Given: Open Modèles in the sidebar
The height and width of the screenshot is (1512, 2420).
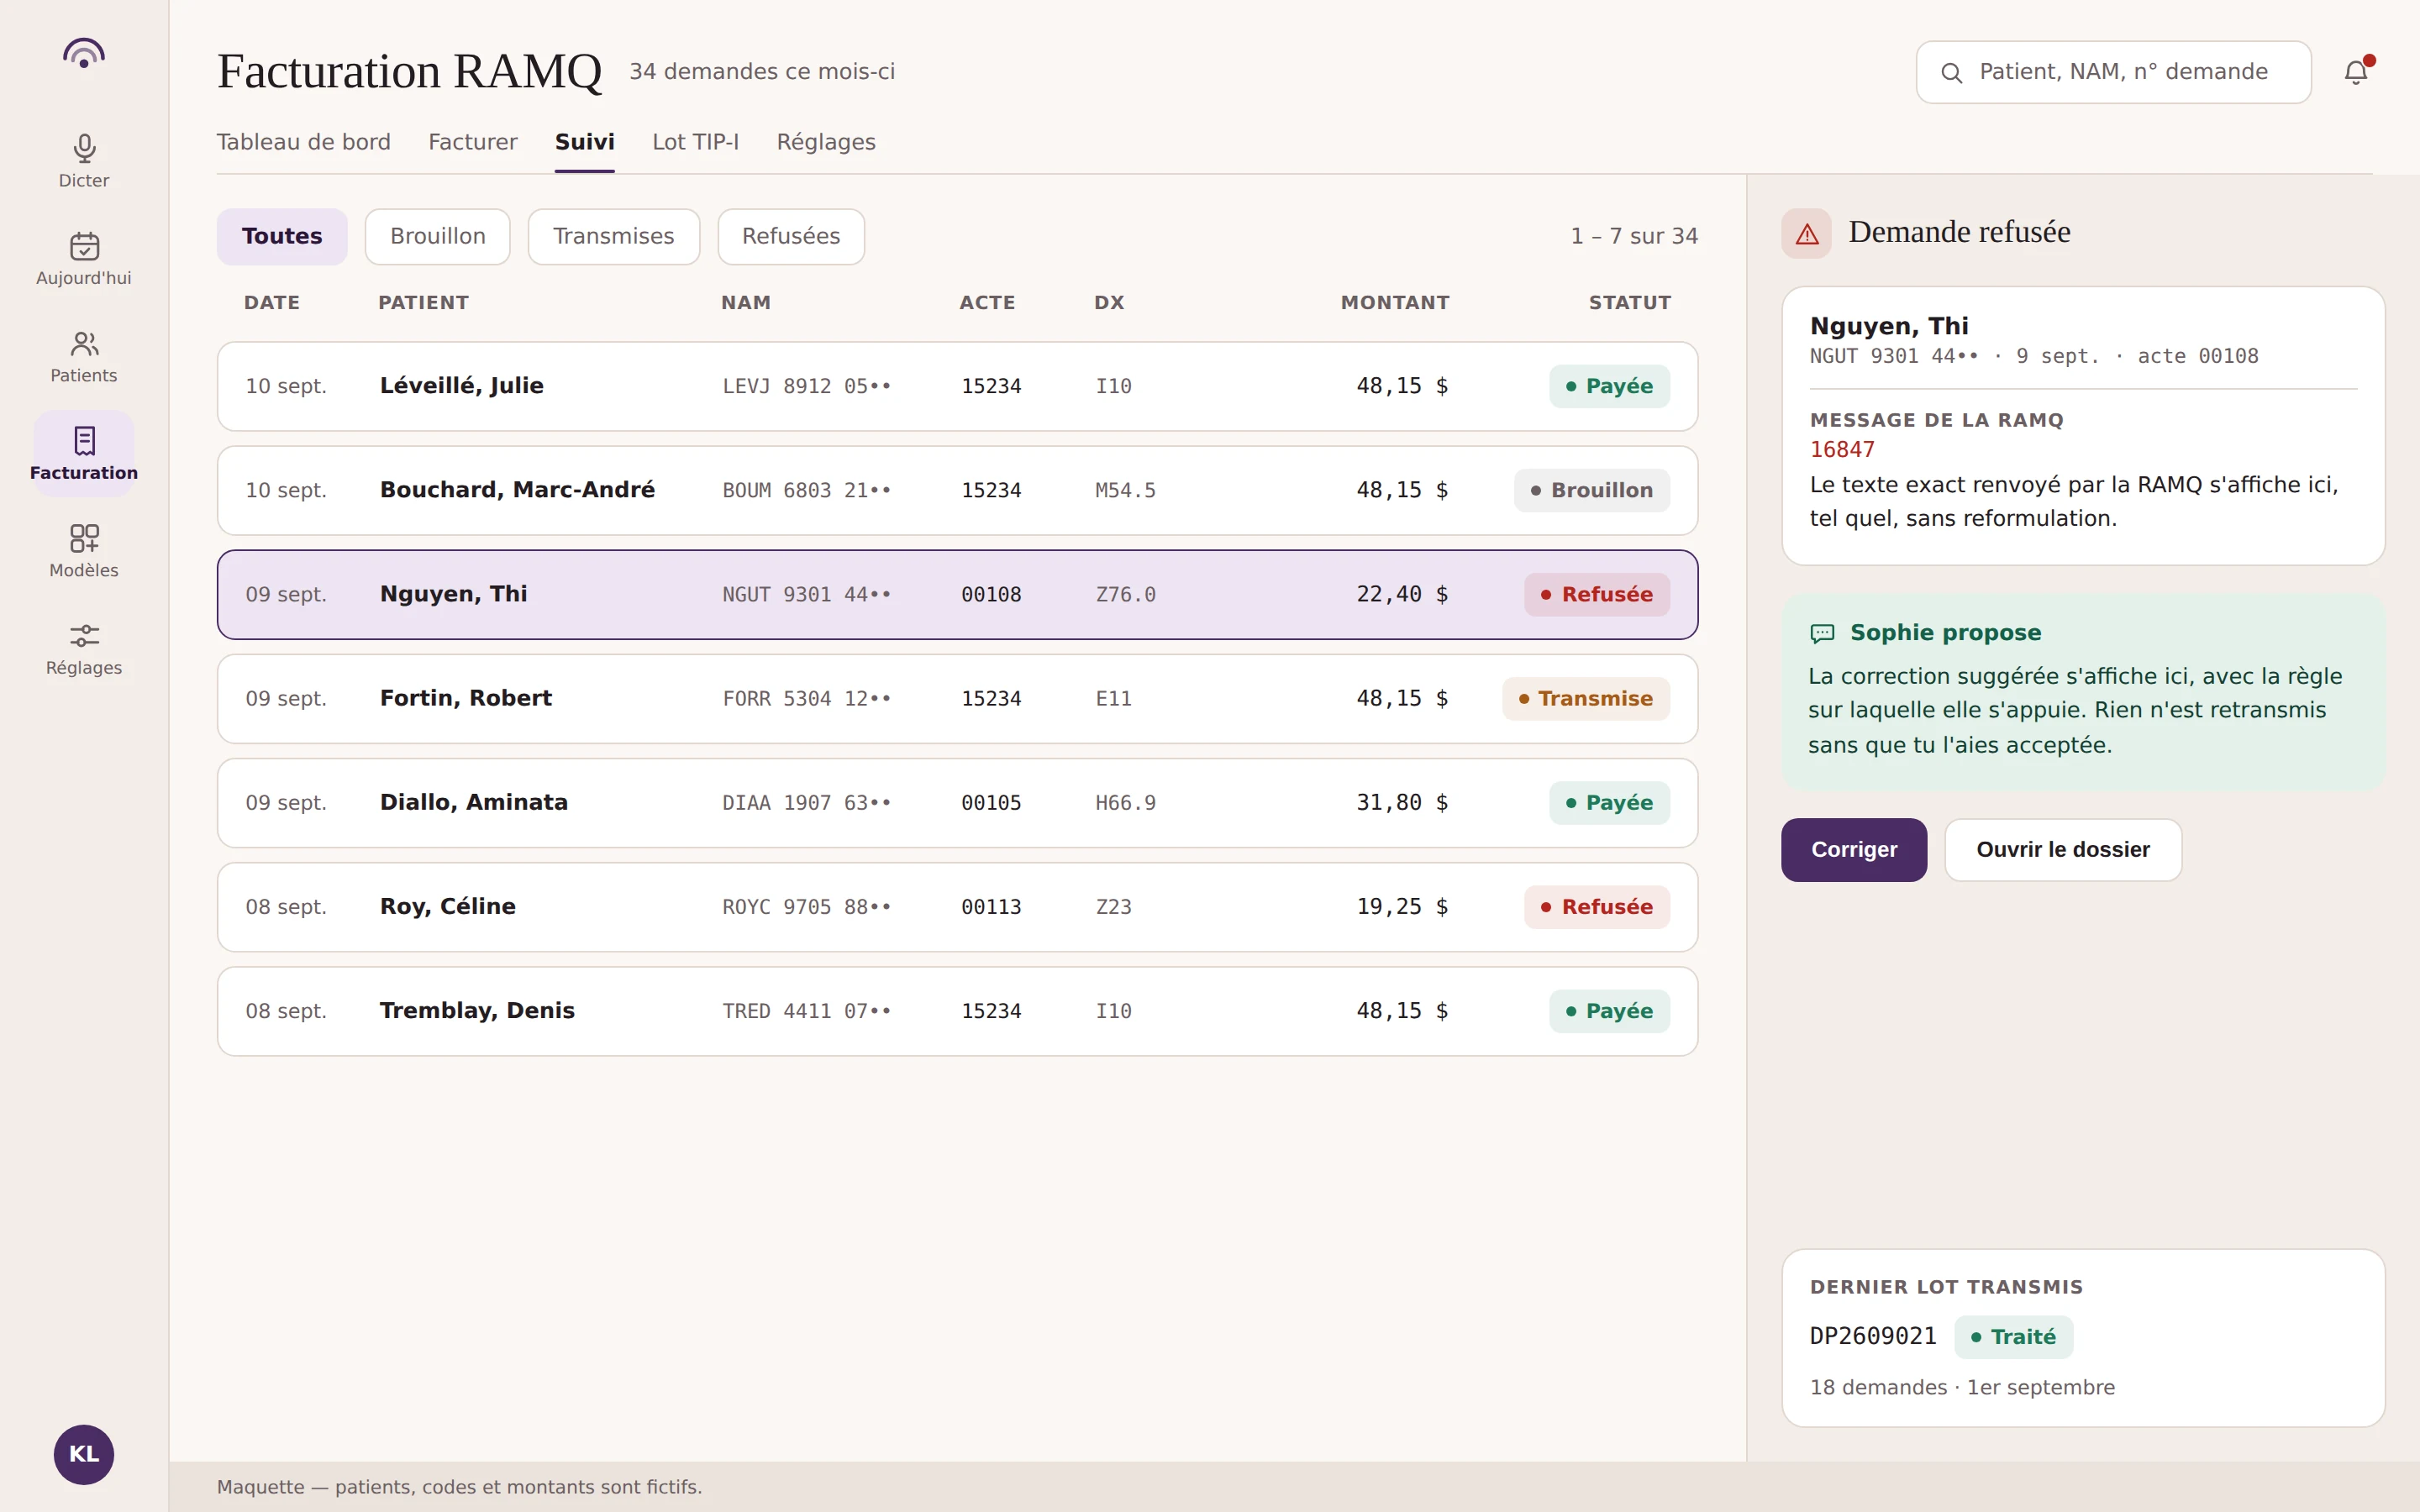Looking at the screenshot, I should pyautogui.click(x=84, y=551).
